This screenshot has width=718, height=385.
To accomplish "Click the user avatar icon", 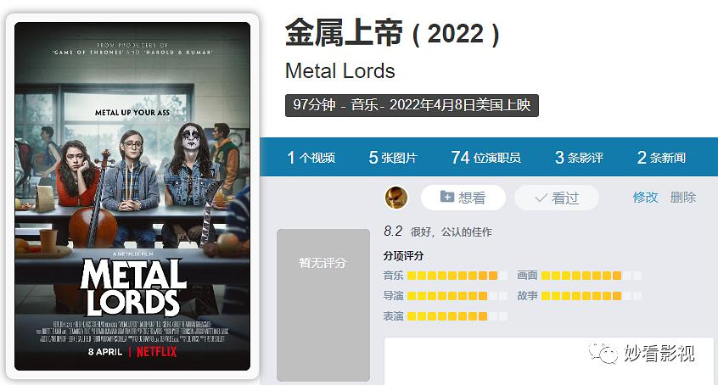I will 395,198.
